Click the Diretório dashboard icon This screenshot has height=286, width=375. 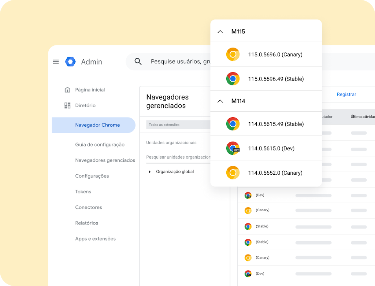67,105
